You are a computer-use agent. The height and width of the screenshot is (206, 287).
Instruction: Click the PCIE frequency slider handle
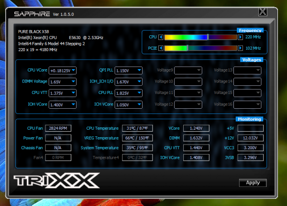coord(188,48)
